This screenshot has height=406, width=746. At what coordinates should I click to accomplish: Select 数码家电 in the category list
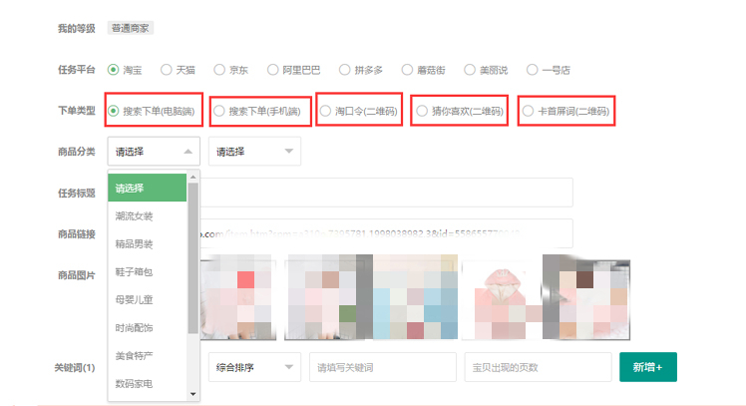click(x=135, y=383)
